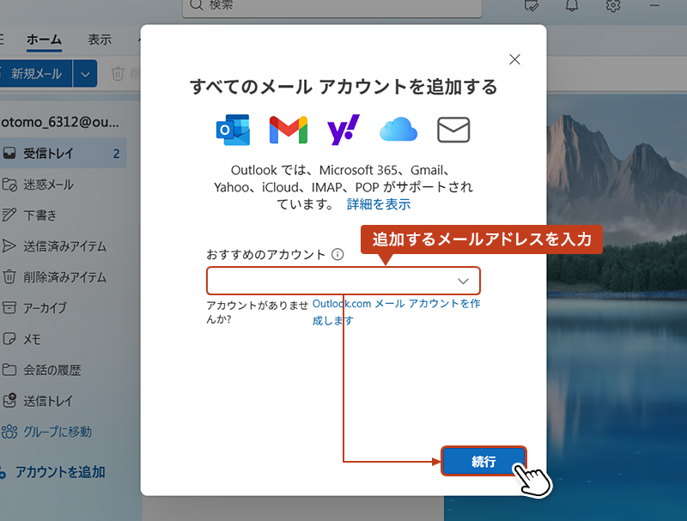Click the outbox icon beside 送信トレイ

tap(9, 400)
